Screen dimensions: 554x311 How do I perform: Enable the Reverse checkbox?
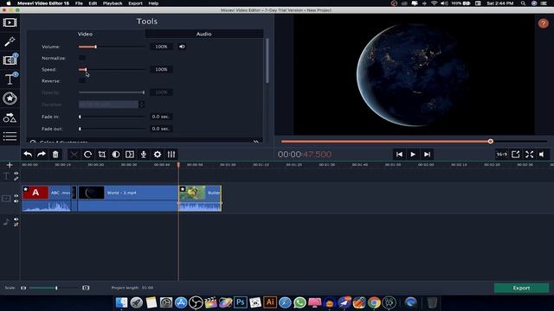82,80
